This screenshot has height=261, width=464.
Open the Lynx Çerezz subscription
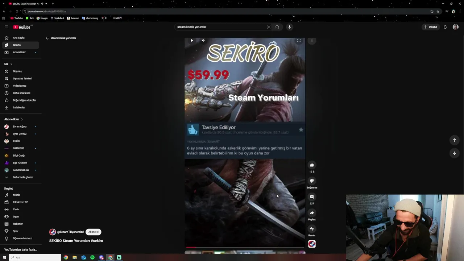pyautogui.click(x=20, y=134)
